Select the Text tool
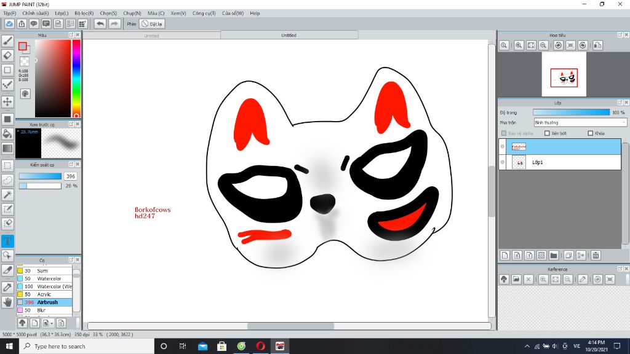The image size is (630, 354). (7, 241)
